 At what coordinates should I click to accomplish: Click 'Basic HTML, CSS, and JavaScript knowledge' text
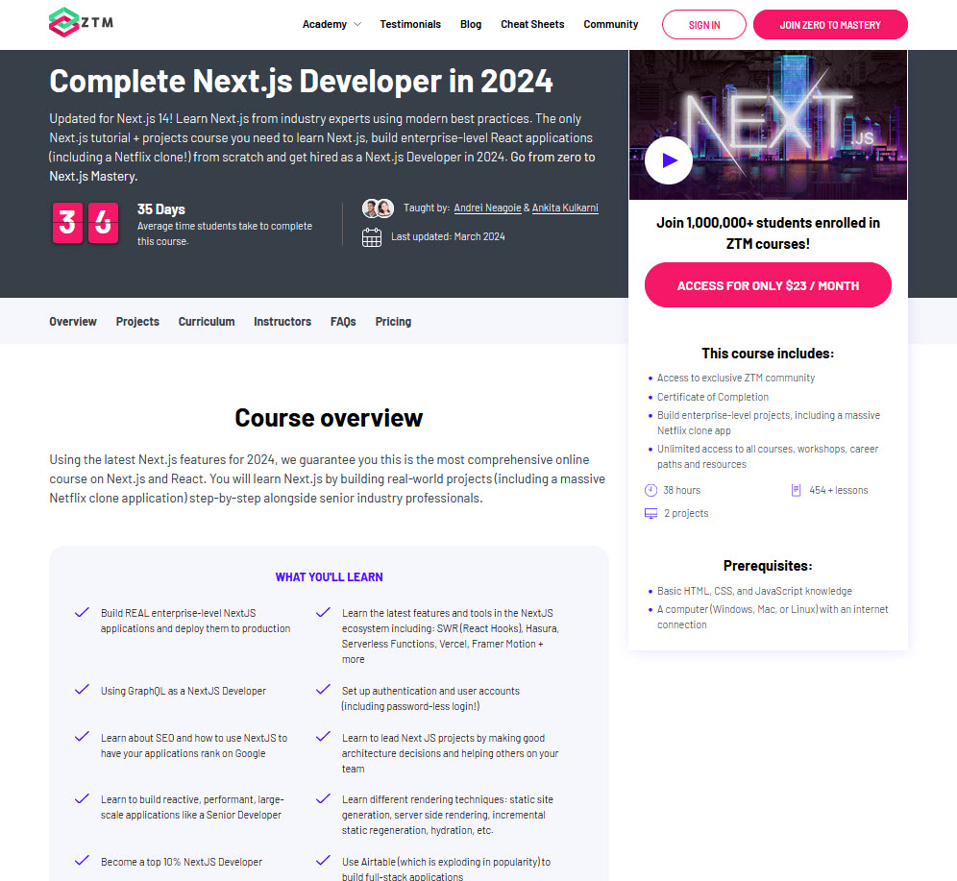tap(753, 591)
